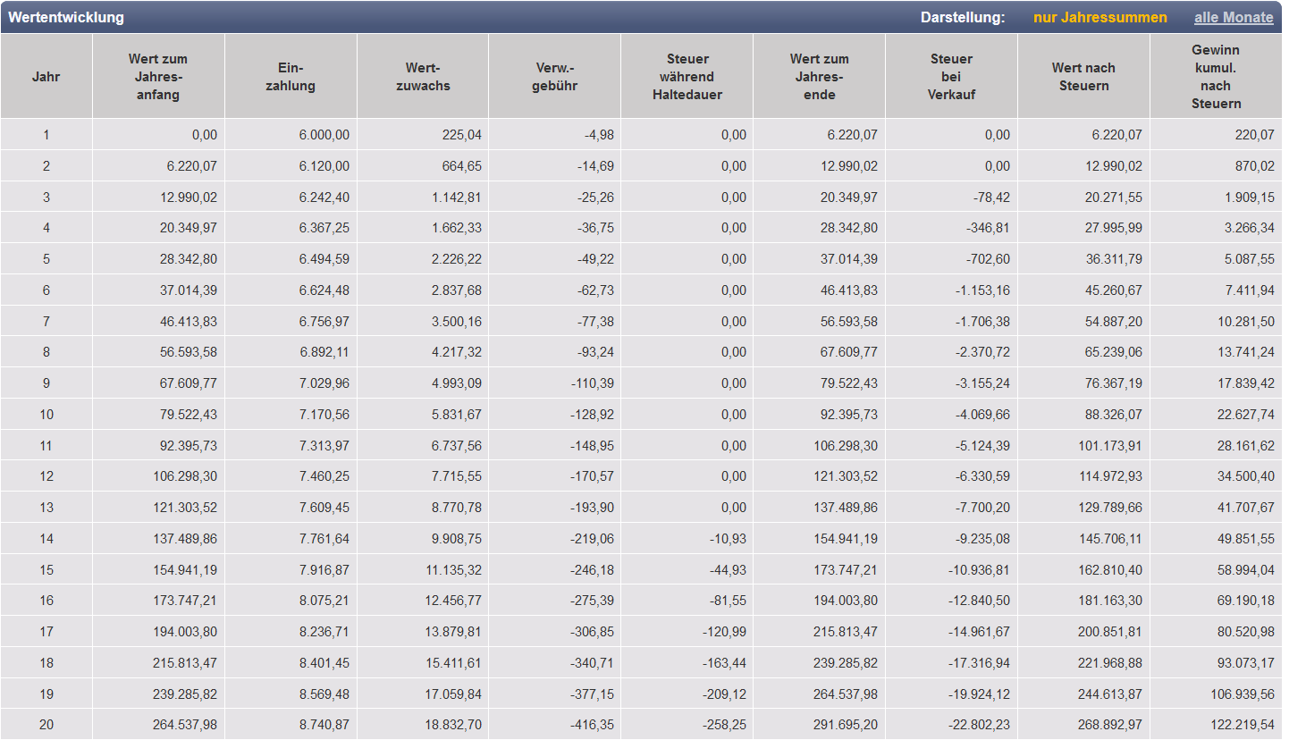This screenshot has height=740, width=1289.
Task: Select the year 20 final profit 122.219,54
Action: point(1236,725)
